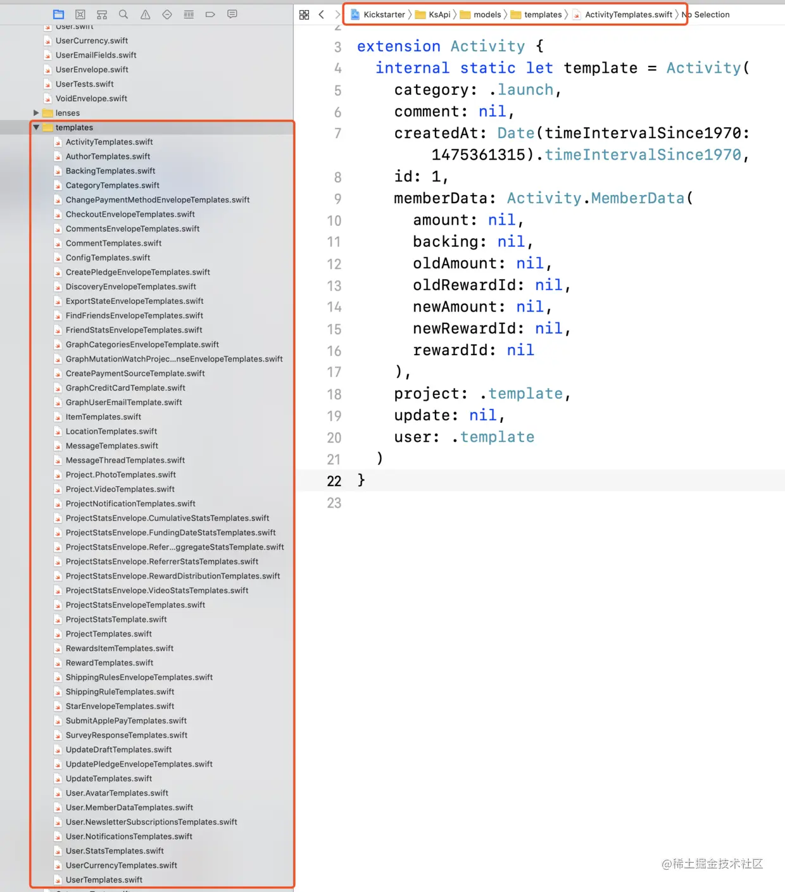This screenshot has height=892, width=785.
Task: Open SubmitApplePayTemplates.swift file
Action: (126, 721)
